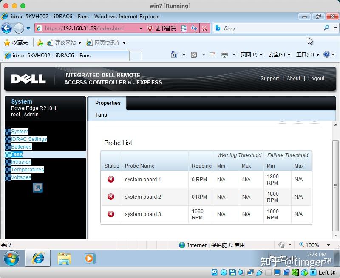
Task: Click the search magnifier icon
Action: (326, 28)
